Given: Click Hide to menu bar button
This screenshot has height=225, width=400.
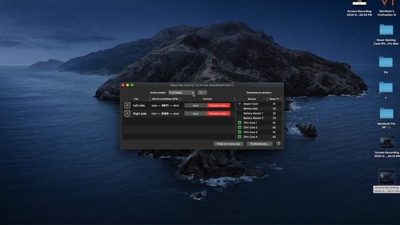Looking at the screenshot, I should (x=228, y=144).
